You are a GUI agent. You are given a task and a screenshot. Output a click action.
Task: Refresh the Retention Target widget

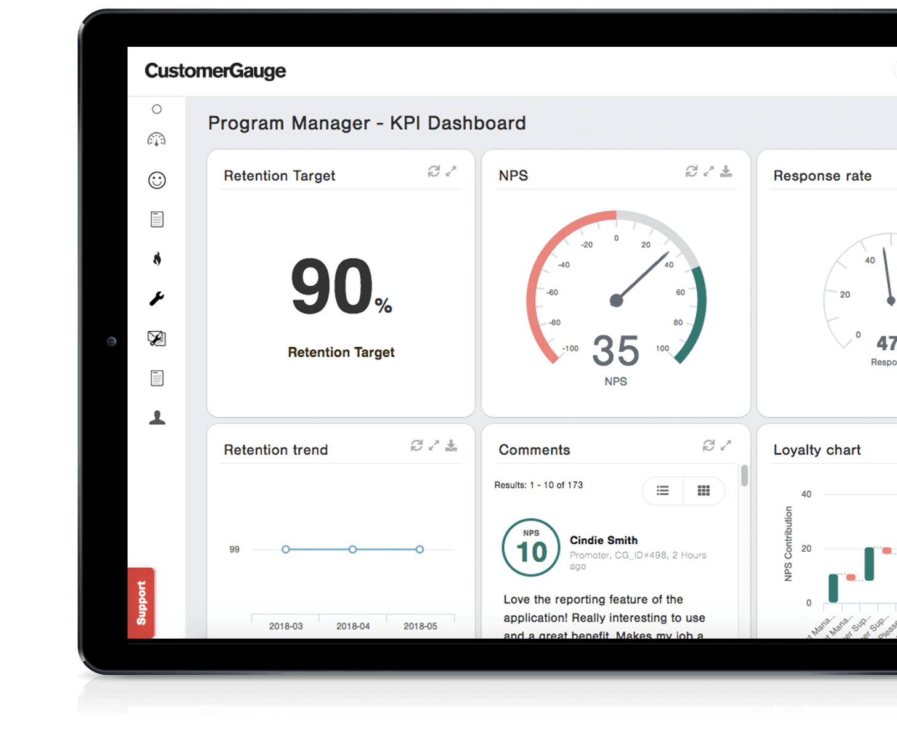pos(434,171)
